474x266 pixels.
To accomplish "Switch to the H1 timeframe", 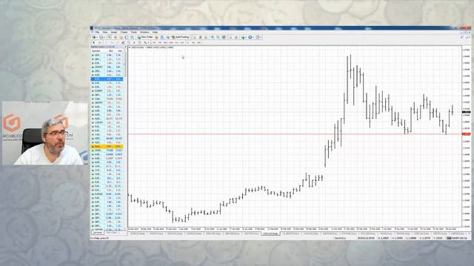I will (x=176, y=43).
